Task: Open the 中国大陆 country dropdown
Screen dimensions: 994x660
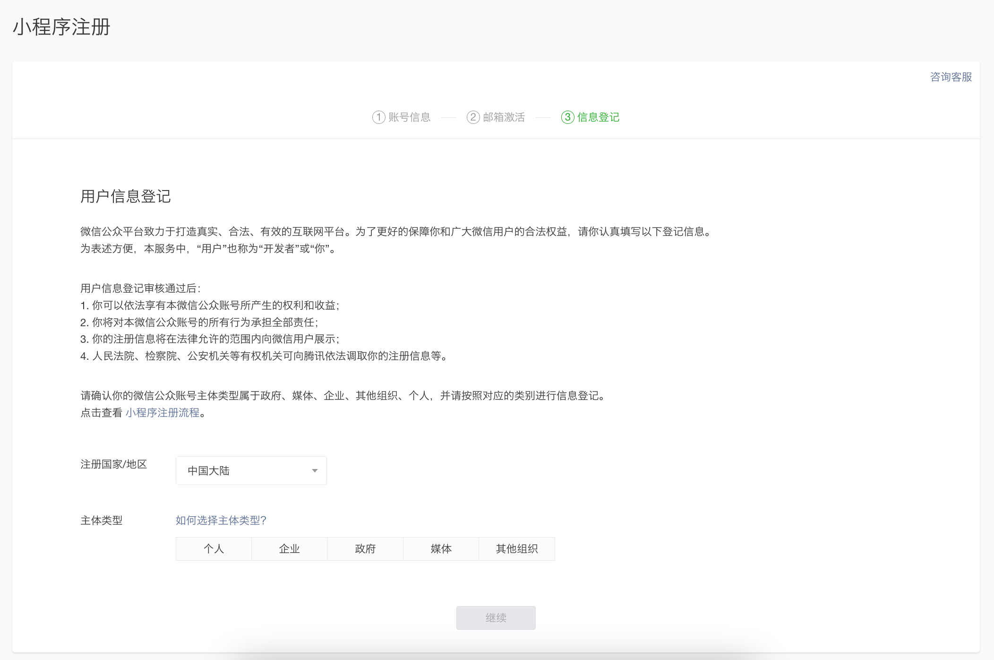Action: click(x=251, y=470)
